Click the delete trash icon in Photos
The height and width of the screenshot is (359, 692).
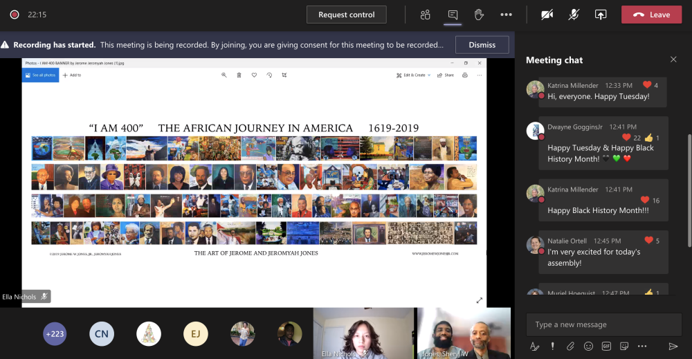(239, 75)
